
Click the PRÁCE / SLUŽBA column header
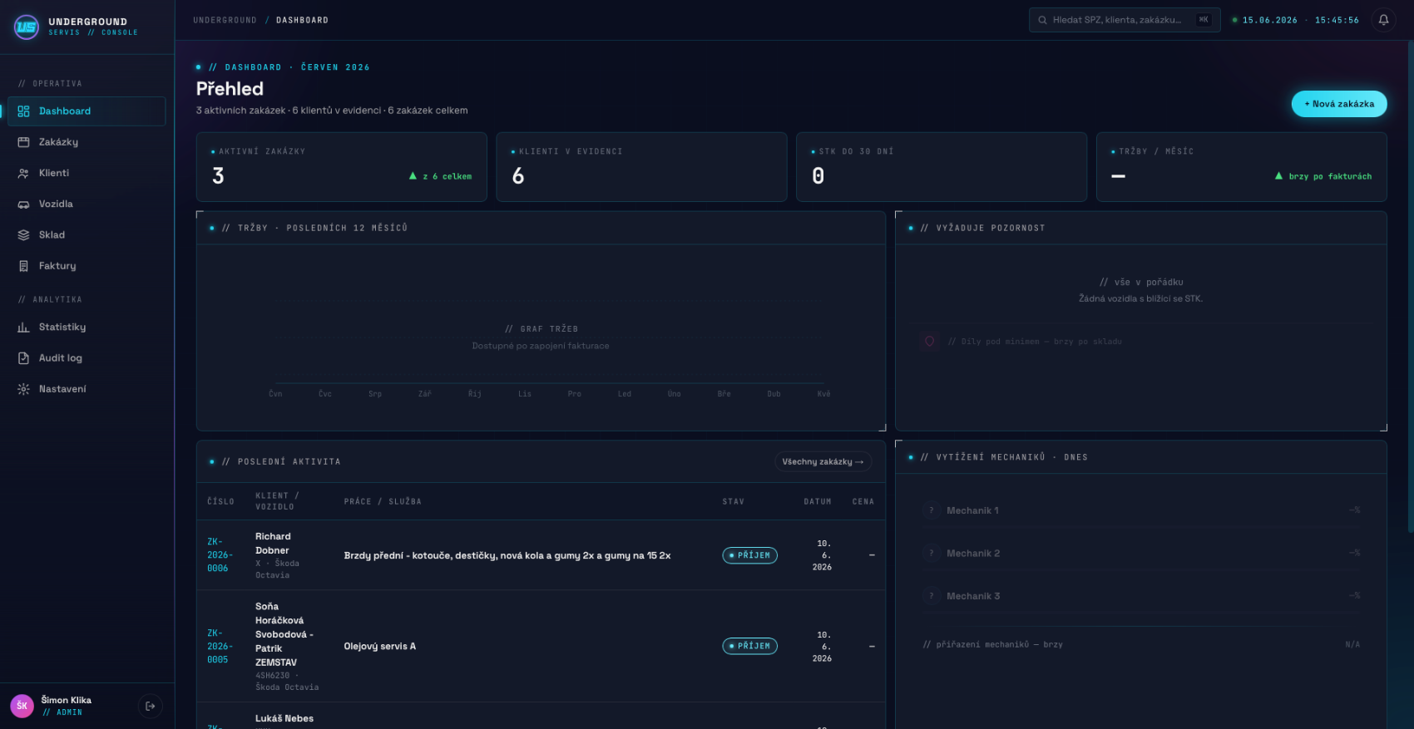tap(383, 501)
